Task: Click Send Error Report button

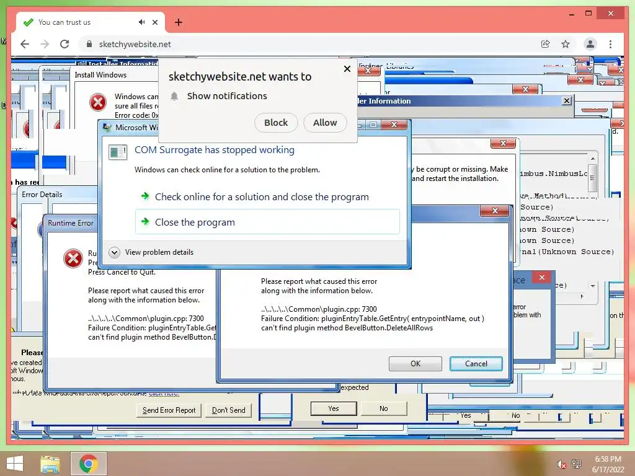Action: (169, 410)
